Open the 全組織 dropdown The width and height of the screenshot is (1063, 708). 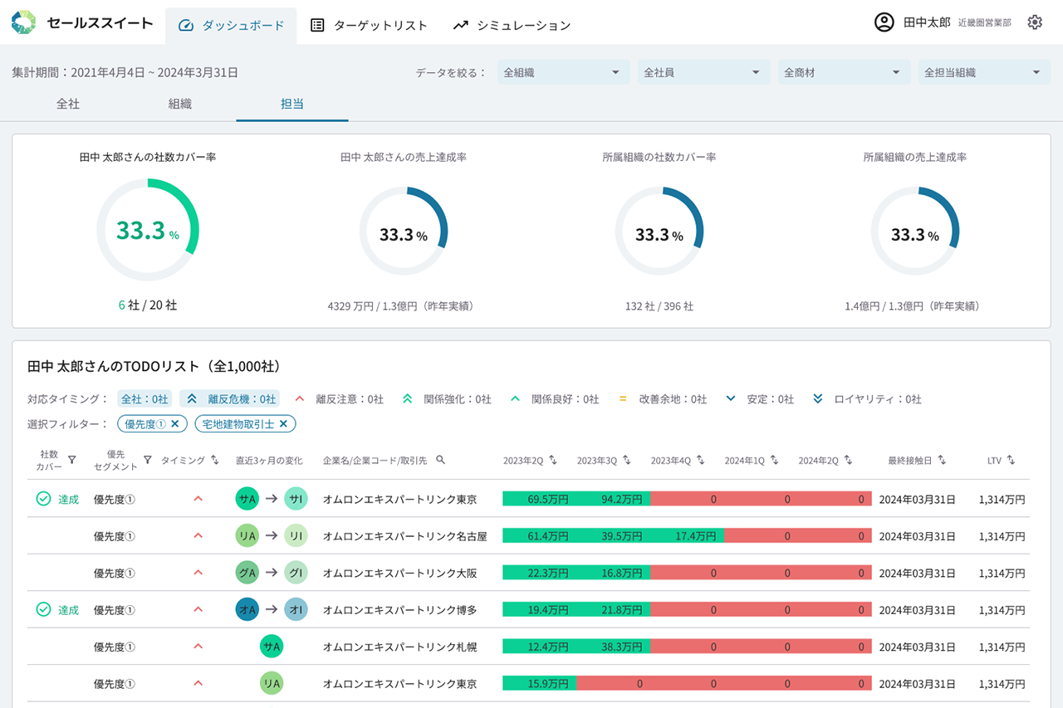(x=563, y=72)
